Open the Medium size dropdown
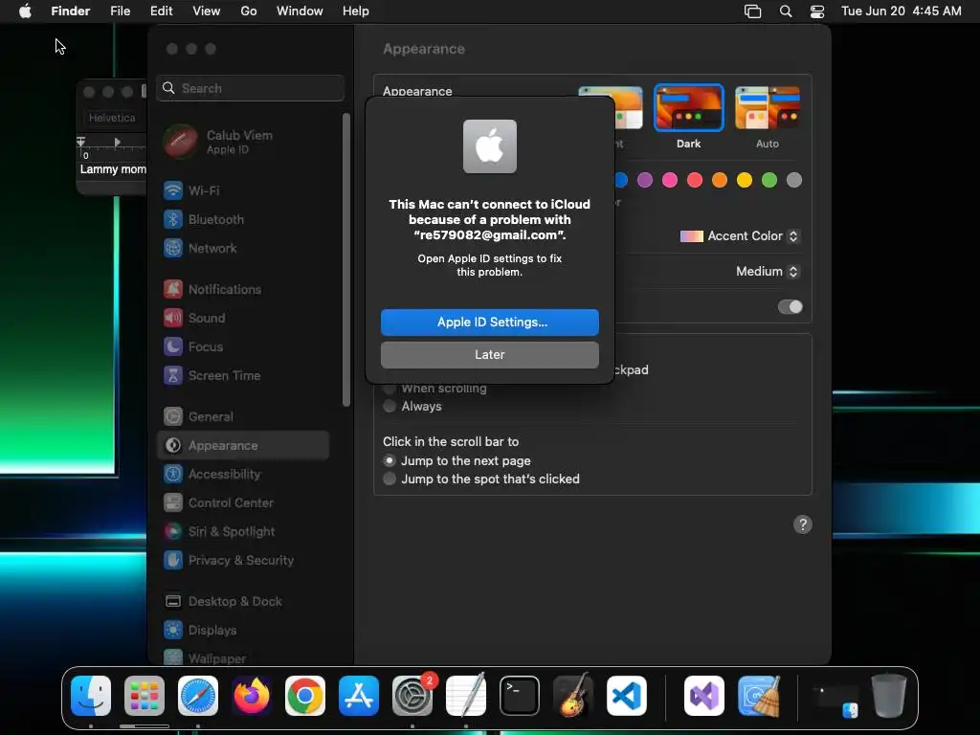The height and width of the screenshot is (735, 980). [x=768, y=271]
